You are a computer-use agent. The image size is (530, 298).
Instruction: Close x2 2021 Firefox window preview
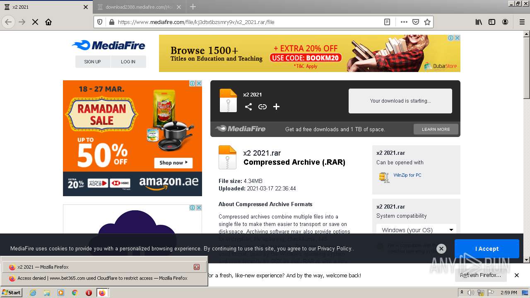pos(197,267)
